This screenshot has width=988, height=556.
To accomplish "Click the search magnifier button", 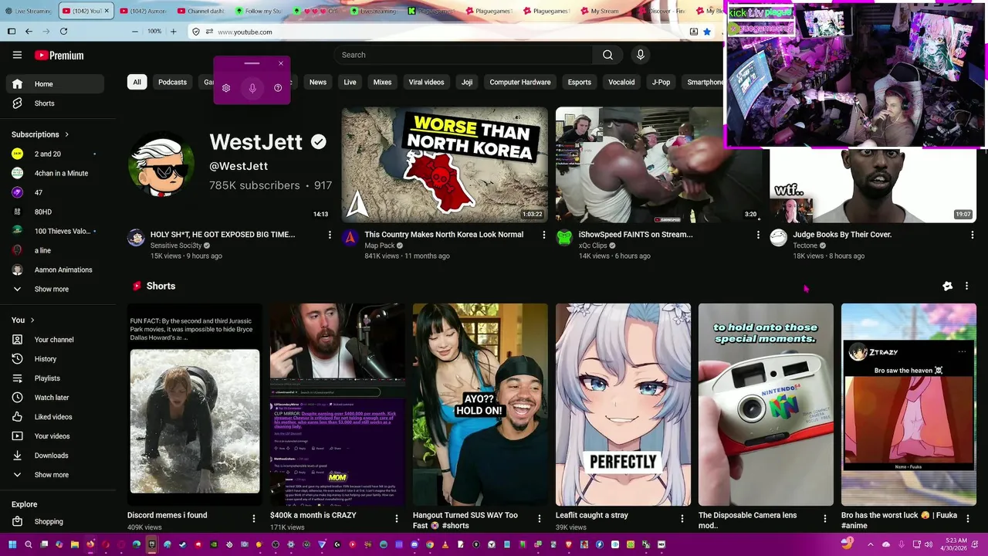I will coord(607,55).
